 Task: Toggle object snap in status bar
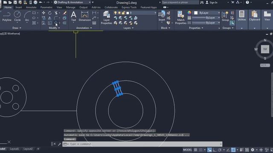coord(233,150)
